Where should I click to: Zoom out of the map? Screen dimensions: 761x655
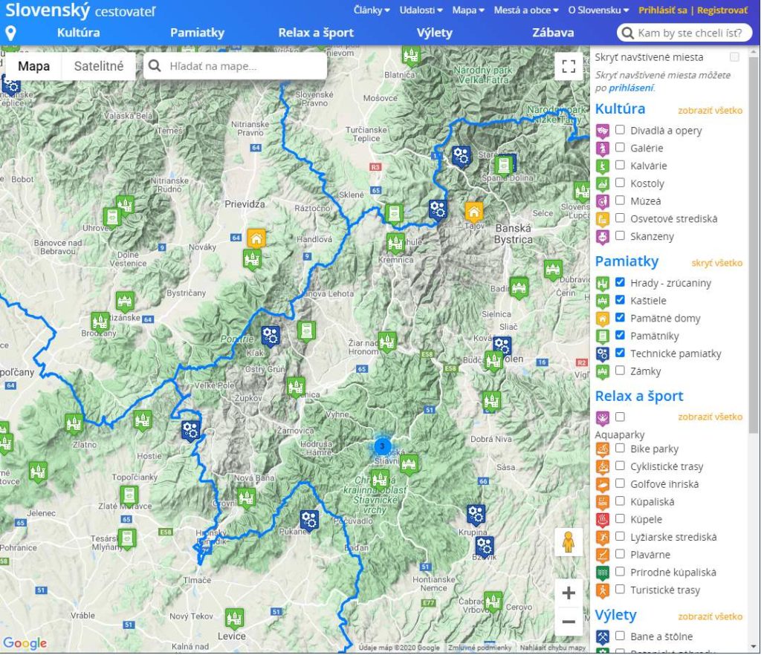(569, 622)
